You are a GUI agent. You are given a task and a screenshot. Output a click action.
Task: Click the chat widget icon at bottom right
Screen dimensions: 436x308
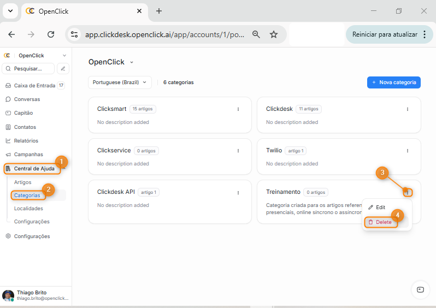tap(420, 289)
